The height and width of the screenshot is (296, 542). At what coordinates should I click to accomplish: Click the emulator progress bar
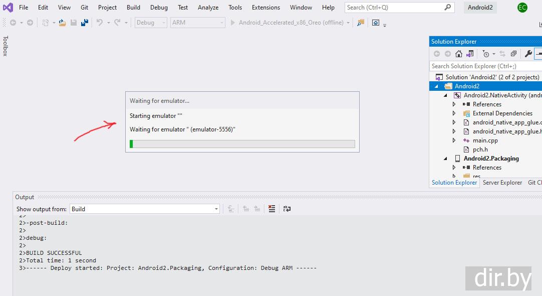pos(242,144)
